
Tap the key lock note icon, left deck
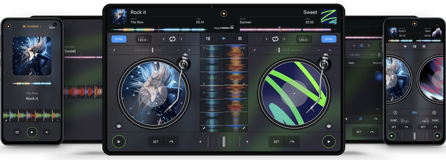(x=114, y=50)
